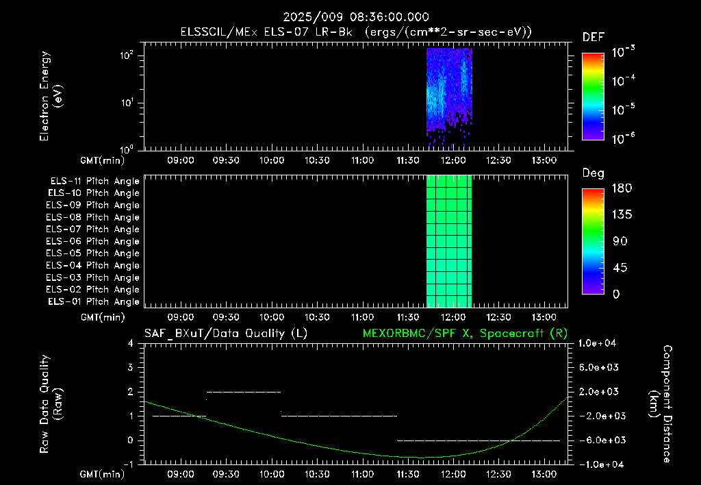701x485 pixels.
Task: Click the DEF legend title
Action: tap(594, 37)
